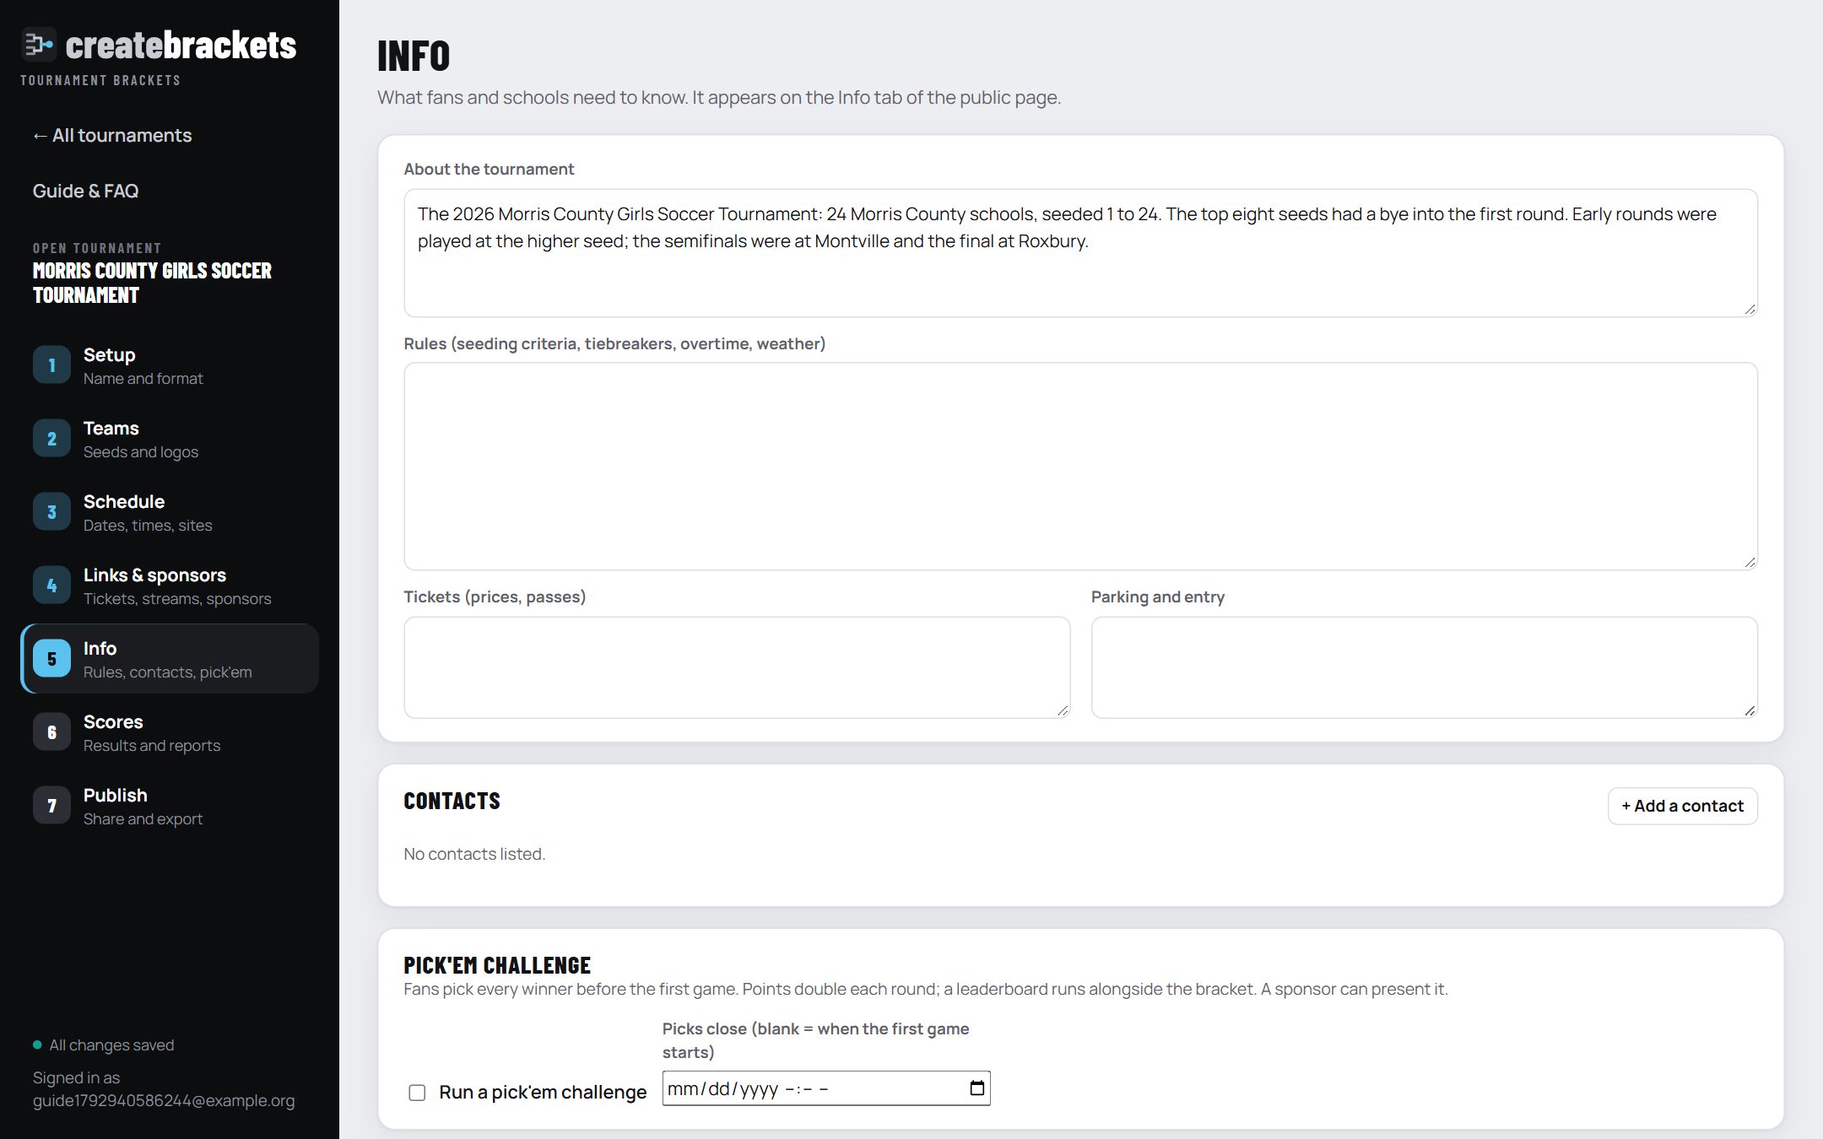Open Schedule – Dates, times, sites

tap(170, 512)
